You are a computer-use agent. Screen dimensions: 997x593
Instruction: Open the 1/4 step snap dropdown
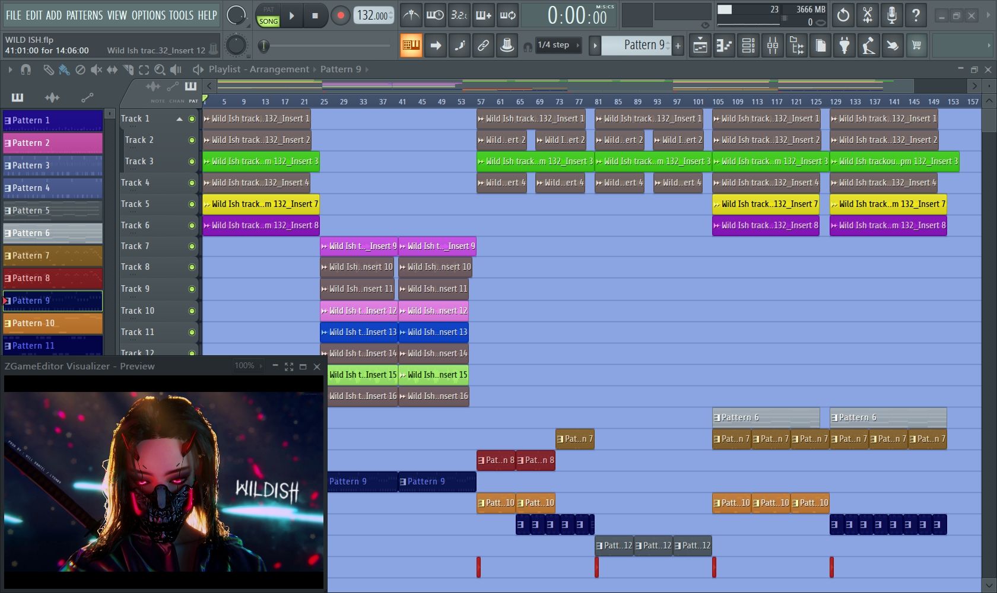point(559,45)
